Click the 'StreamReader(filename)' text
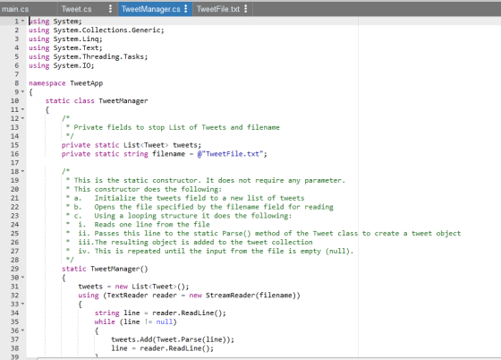 click(250, 296)
